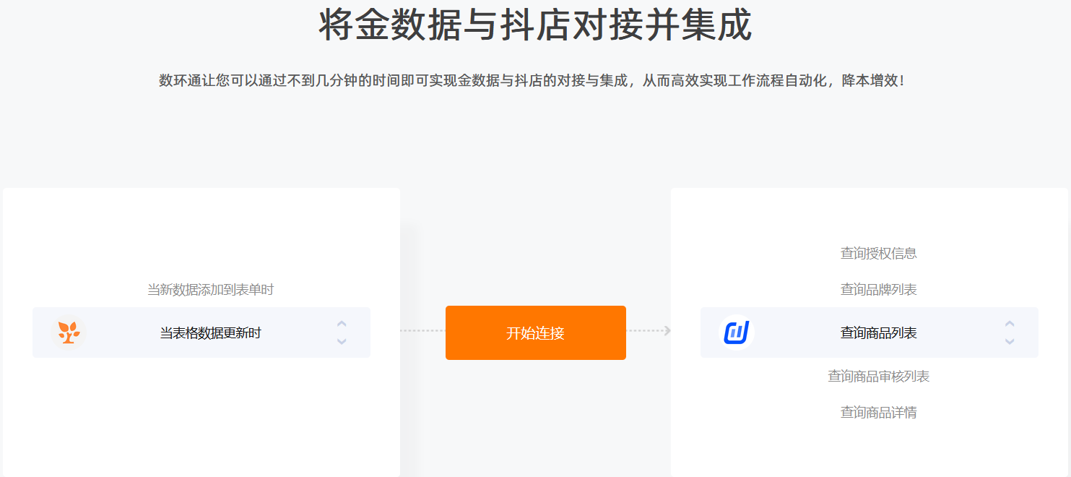
Task: Select the highlighted 当表格数据更新时 trigger row
Action: 201,332
